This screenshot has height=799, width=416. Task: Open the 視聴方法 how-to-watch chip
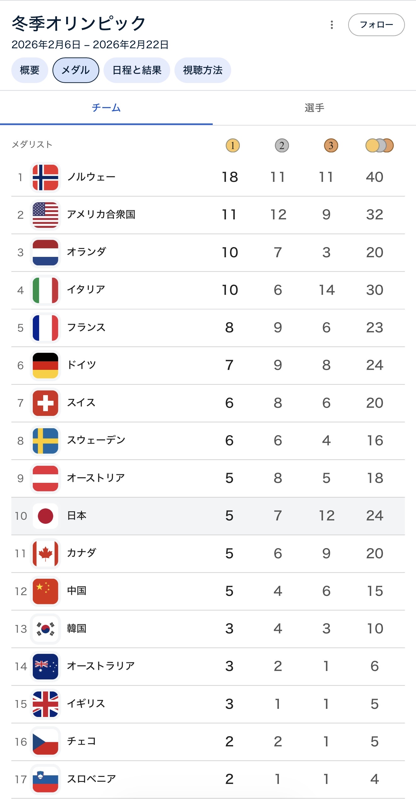[203, 70]
